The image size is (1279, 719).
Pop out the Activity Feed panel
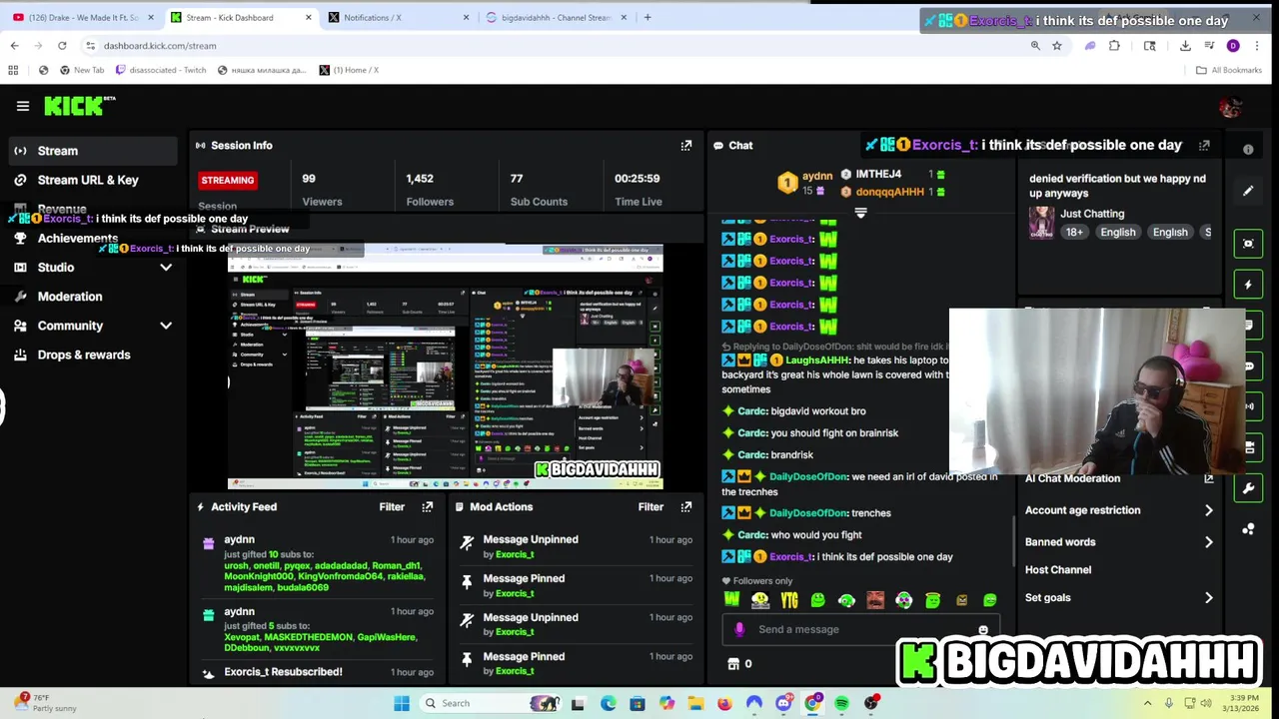[428, 507]
